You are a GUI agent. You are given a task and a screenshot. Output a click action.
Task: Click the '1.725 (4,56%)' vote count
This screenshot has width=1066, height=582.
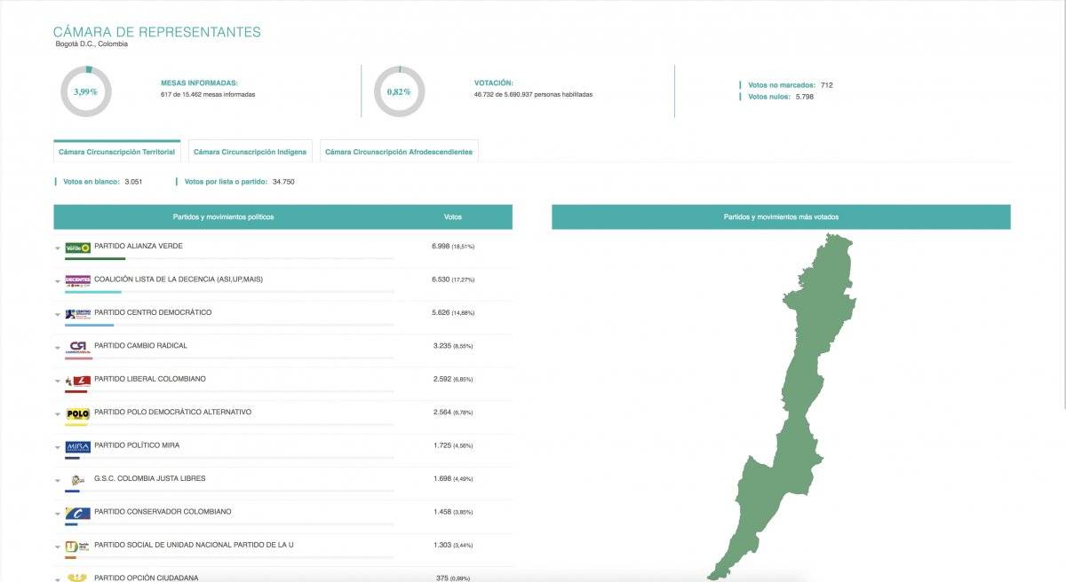point(453,445)
